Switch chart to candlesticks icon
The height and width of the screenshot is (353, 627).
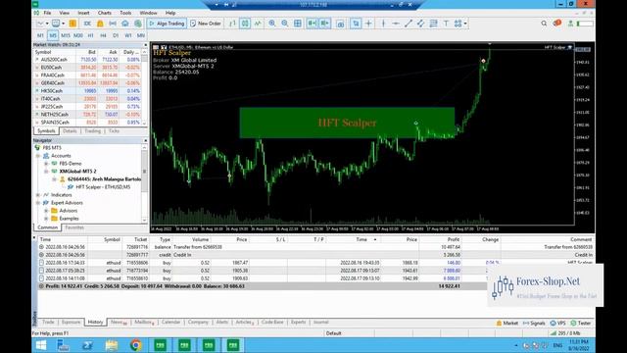[x=245, y=24]
